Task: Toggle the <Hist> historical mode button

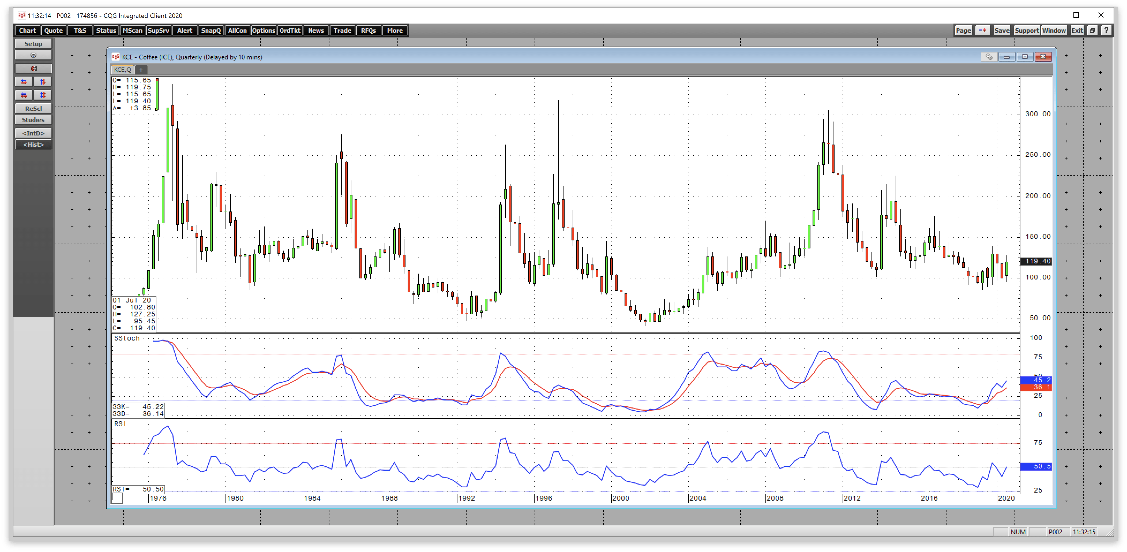Action: tap(33, 145)
